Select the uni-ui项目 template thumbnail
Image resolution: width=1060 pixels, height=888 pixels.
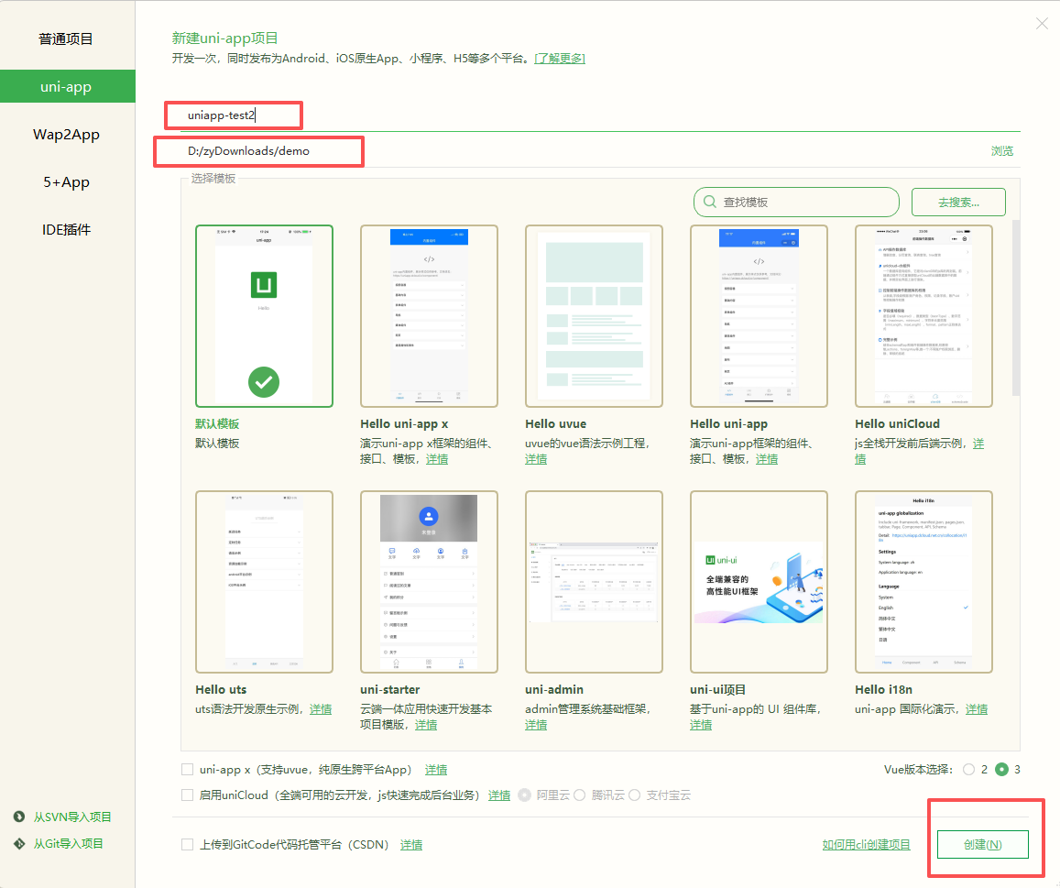(759, 582)
